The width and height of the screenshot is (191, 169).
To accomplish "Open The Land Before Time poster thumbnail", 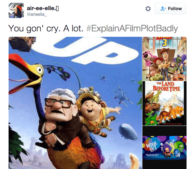I will (164, 103).
